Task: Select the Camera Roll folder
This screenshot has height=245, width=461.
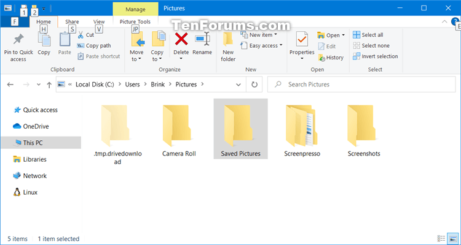Action: click(179, 129)
